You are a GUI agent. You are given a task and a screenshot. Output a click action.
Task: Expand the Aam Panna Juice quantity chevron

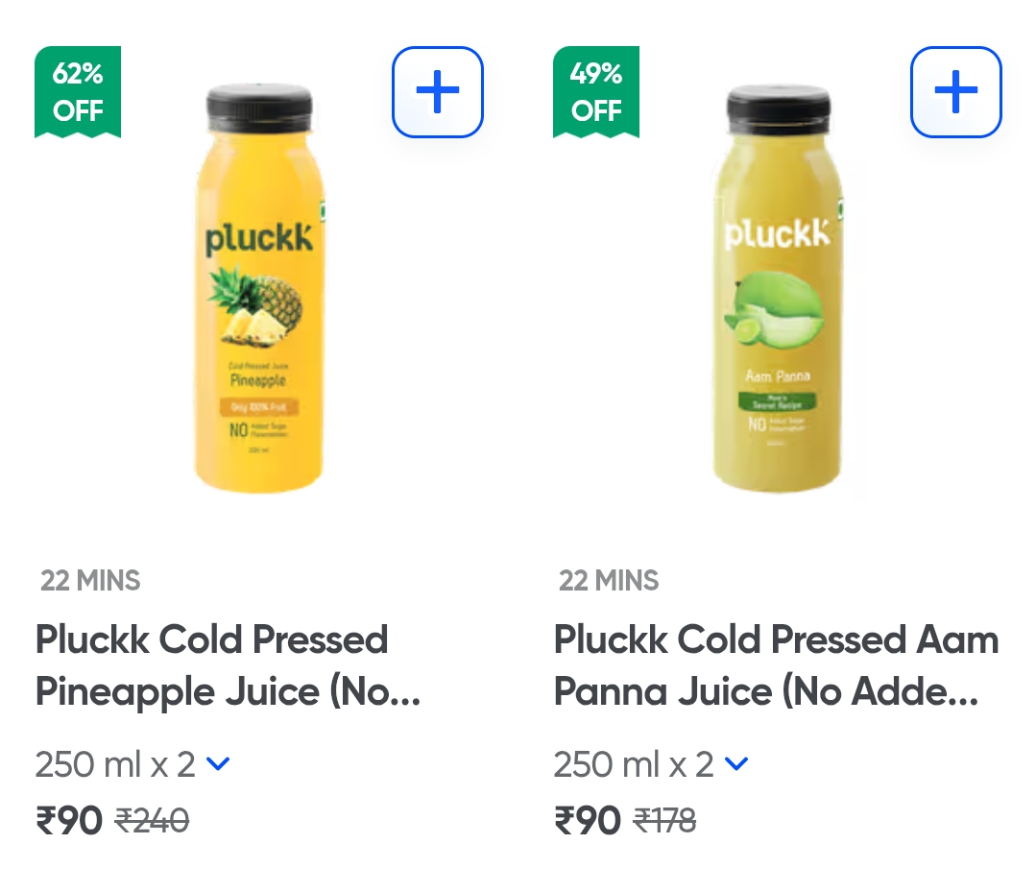736,764
